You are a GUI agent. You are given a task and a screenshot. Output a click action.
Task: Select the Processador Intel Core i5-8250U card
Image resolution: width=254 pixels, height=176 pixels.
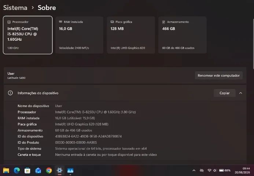click(28, 35)
